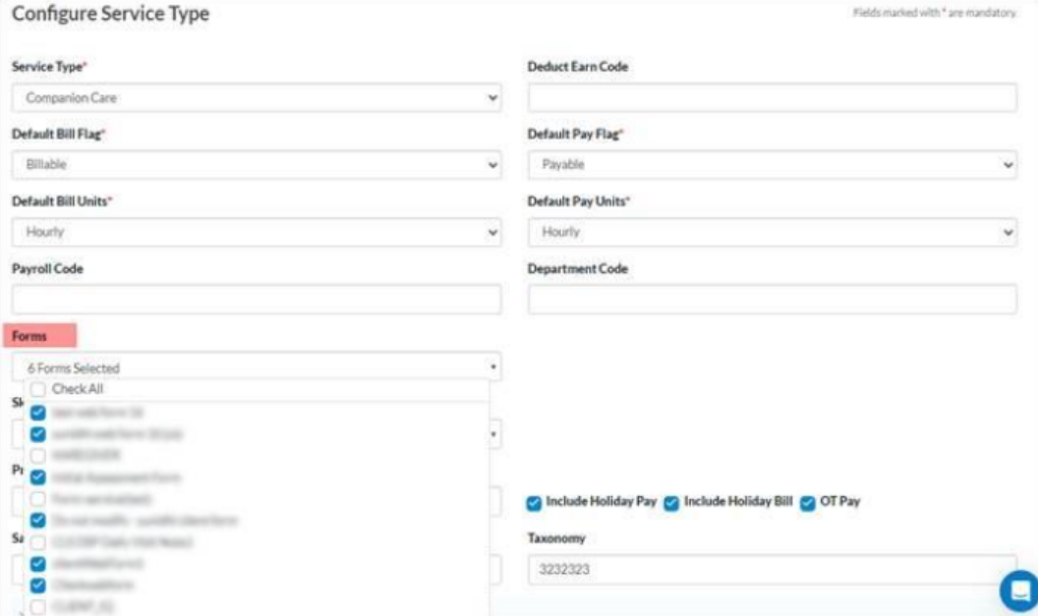
Task: Click the Configure Service Type heading
Action: tap(111, 16)
